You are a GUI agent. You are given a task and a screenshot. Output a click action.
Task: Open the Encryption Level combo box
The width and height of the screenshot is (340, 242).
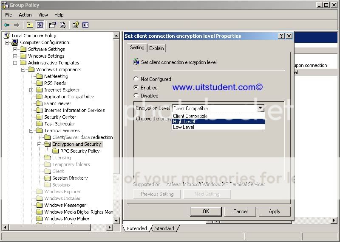point(261,108)
